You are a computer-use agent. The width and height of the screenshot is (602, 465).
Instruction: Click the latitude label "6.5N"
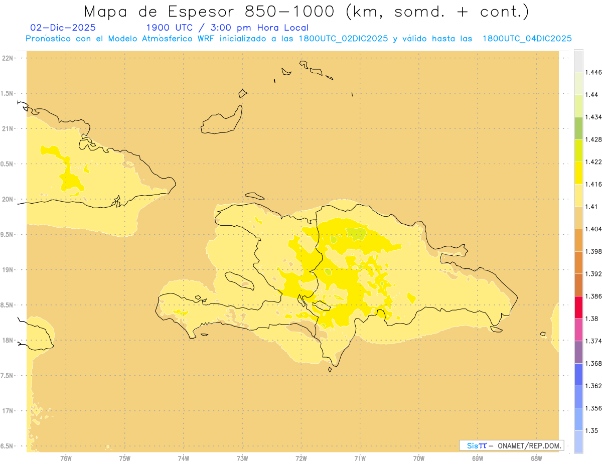coord(6,446)
